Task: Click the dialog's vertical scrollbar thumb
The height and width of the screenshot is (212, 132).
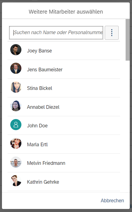Action: [x=128, y=40]
